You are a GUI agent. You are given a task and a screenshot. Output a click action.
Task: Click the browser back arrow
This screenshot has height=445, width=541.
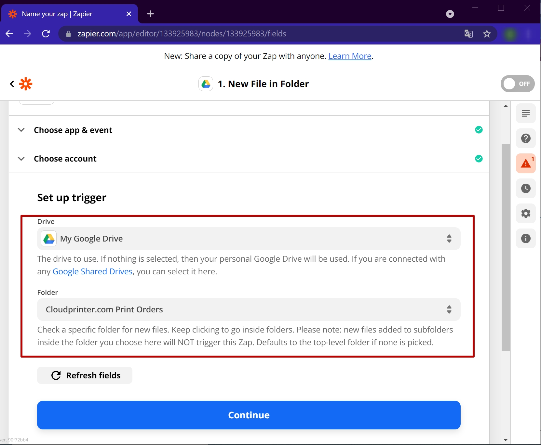(x=9, y=34)
